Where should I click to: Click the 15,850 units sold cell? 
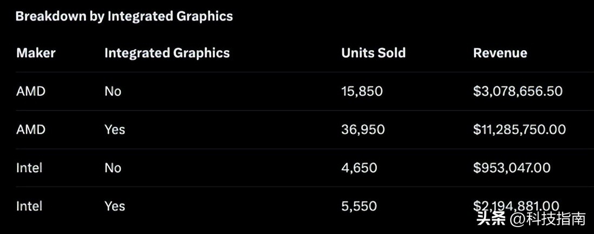click(x=362, y=91)
